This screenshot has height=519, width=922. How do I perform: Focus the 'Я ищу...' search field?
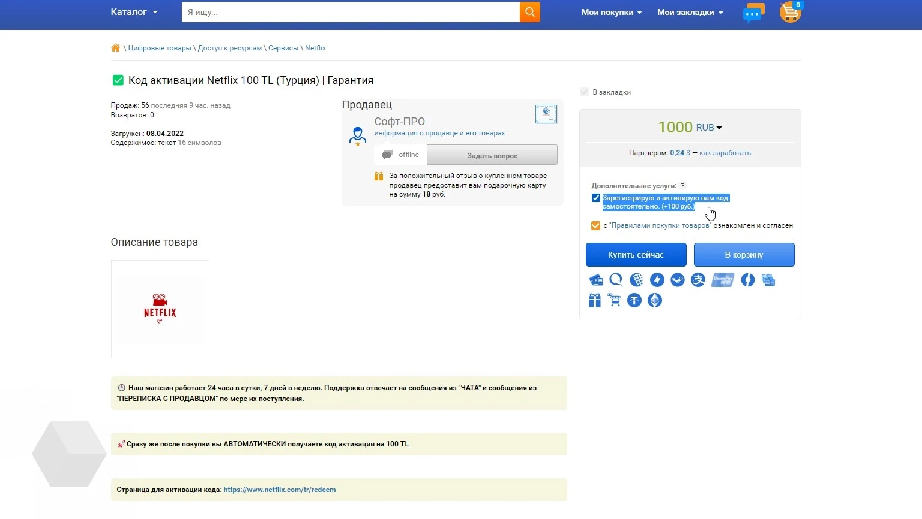coord(351,12)
